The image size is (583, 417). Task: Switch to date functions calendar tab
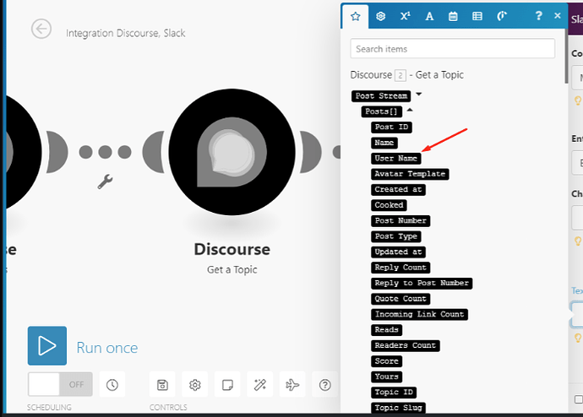[453, 16]
